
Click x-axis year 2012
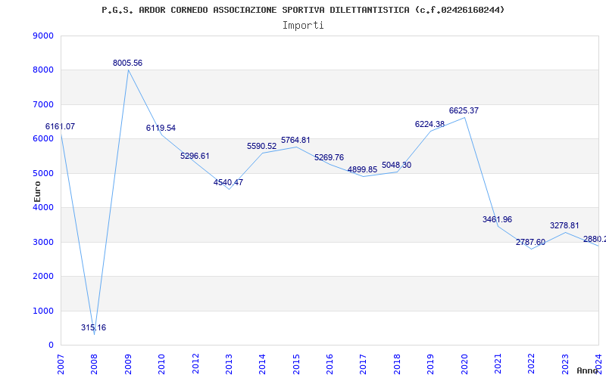[x=195, y=364]
